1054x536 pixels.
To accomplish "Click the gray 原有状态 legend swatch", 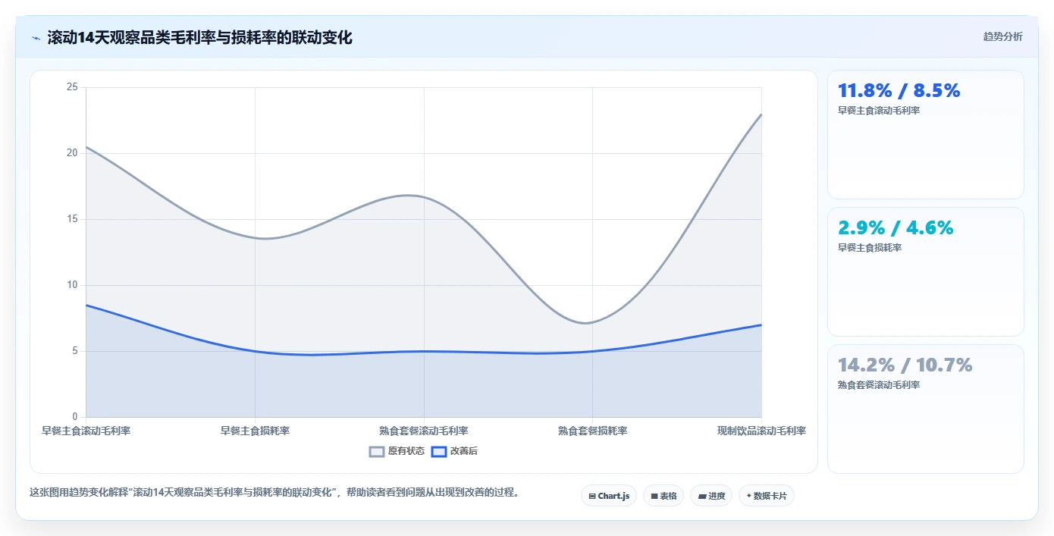I will [x=377, y=451].
